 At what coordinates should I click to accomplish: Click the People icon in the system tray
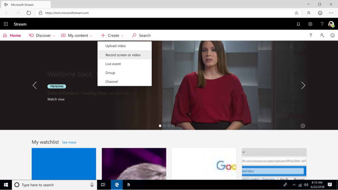285,185
